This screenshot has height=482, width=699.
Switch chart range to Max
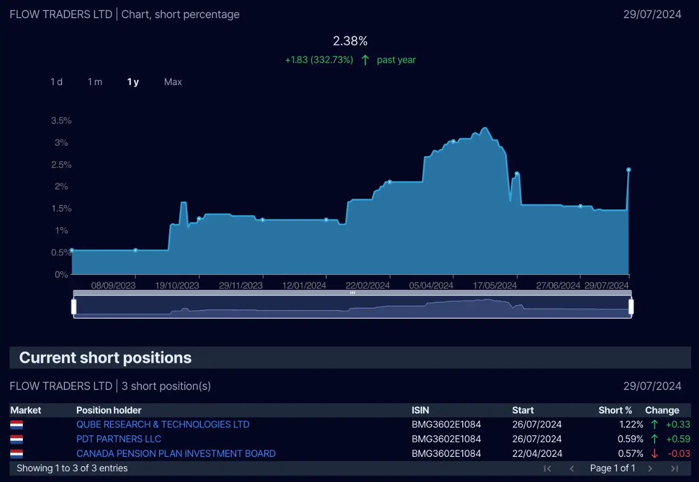pyautogui.click(x=173, y=82)
